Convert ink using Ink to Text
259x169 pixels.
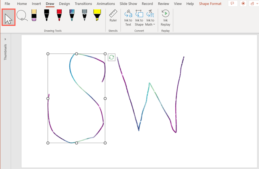tap(128, 18)
